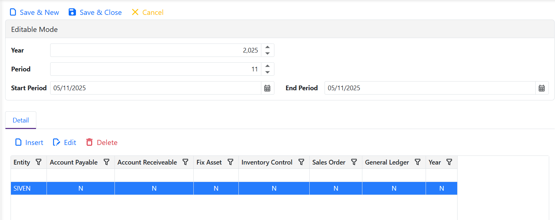555x220 pixels.
Task: Sort by the General Ledger column header
Action: [387, 162]
